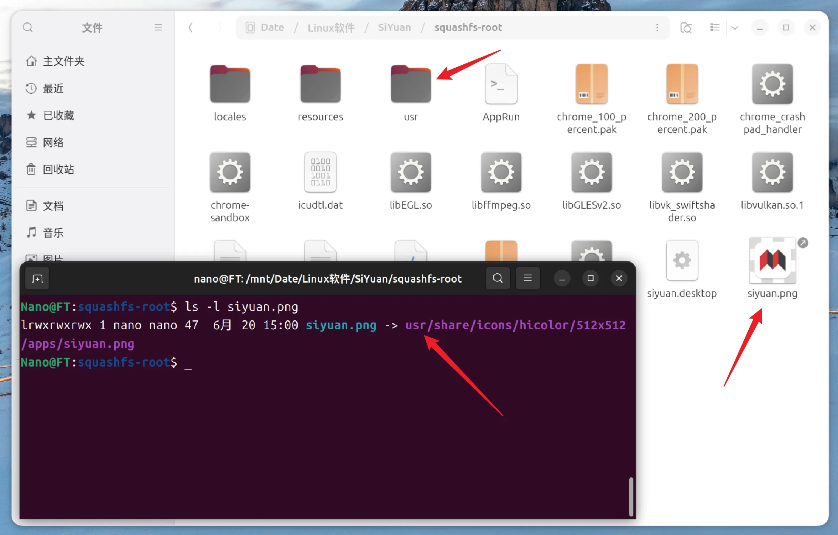Open Starred (已收藏) in sidebar

(93, 115)
